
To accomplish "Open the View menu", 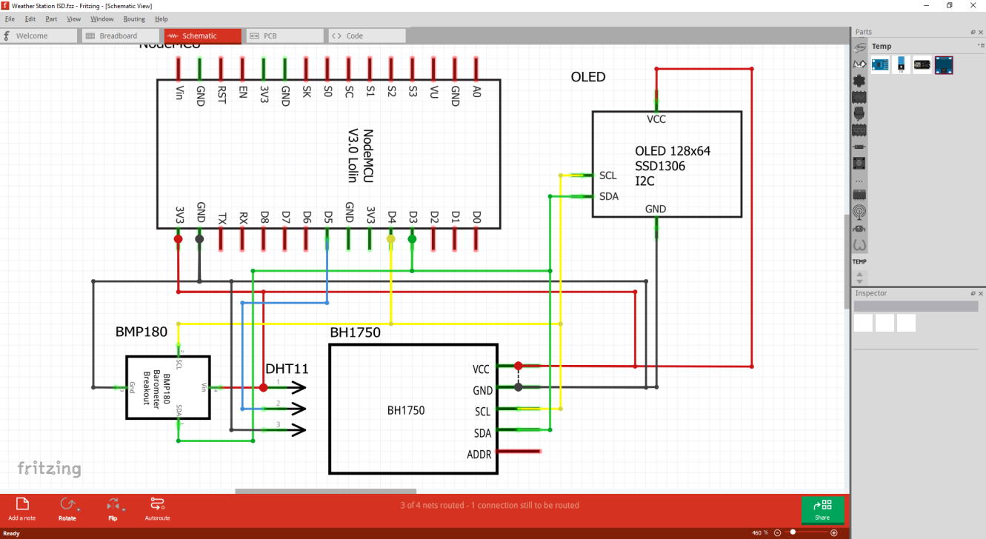I will click(73, 19).
